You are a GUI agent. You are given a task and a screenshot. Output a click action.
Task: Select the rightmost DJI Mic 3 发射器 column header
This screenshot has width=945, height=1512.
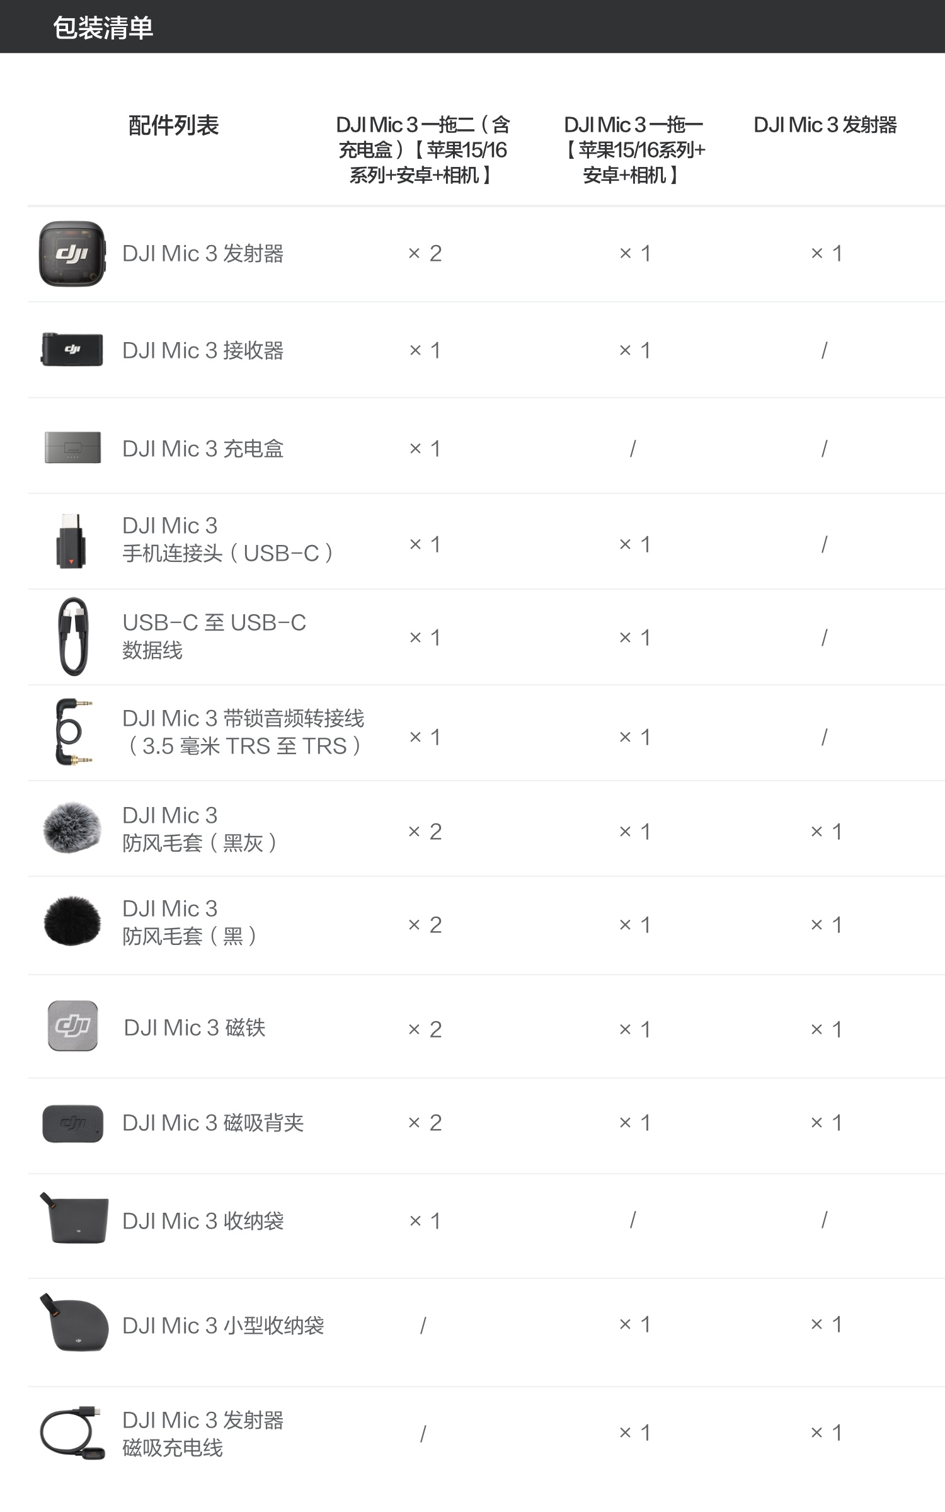(825, 125)
